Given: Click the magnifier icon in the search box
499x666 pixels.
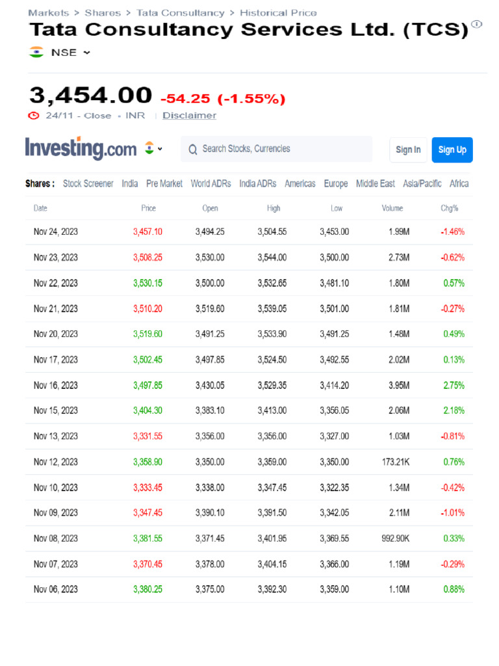Looking at the screenshot, I should coord(192,150).
